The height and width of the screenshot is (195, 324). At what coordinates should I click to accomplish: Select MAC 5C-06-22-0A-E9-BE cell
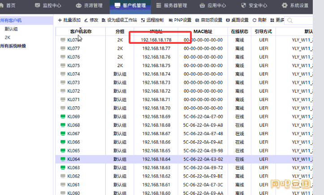click(203, 176)
